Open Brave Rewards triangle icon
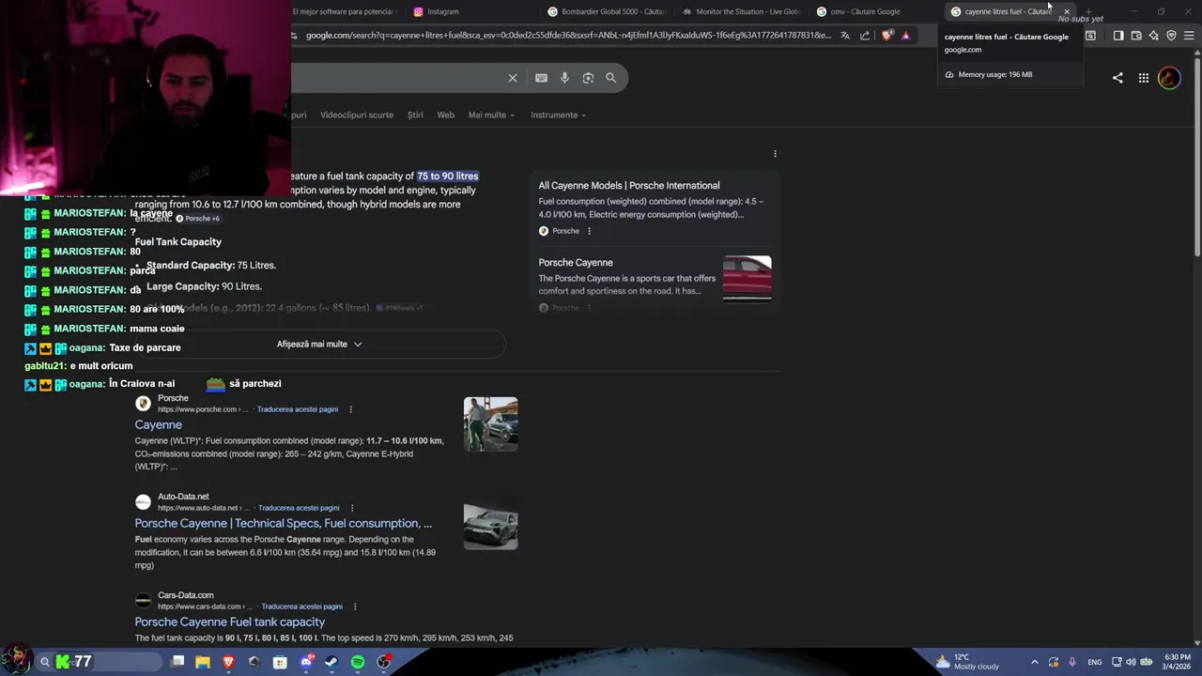 [x=906, y=36]
